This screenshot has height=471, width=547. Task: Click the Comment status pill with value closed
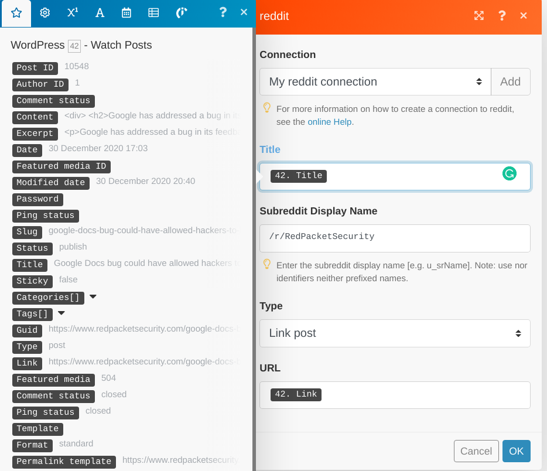(x=53, y=396)
